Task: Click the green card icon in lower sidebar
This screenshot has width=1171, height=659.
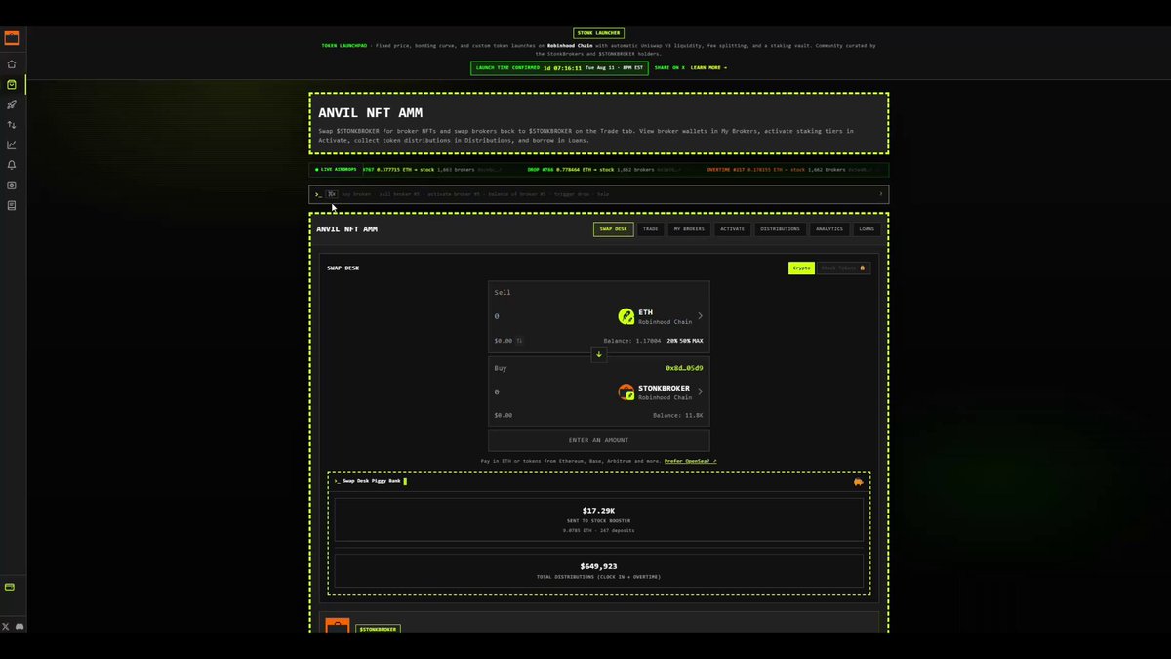Action: (x=10, y=587)
